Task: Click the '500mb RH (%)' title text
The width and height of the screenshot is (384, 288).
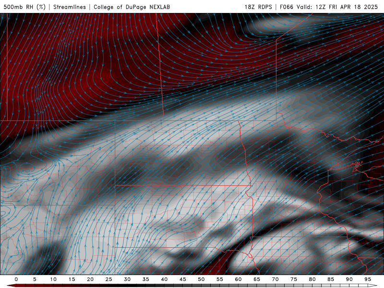Action: tap(24, 7)
